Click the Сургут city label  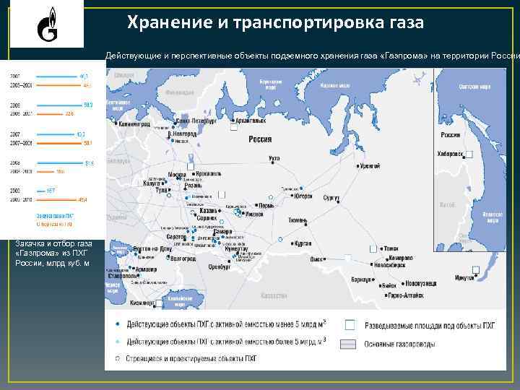coord(331,198)
